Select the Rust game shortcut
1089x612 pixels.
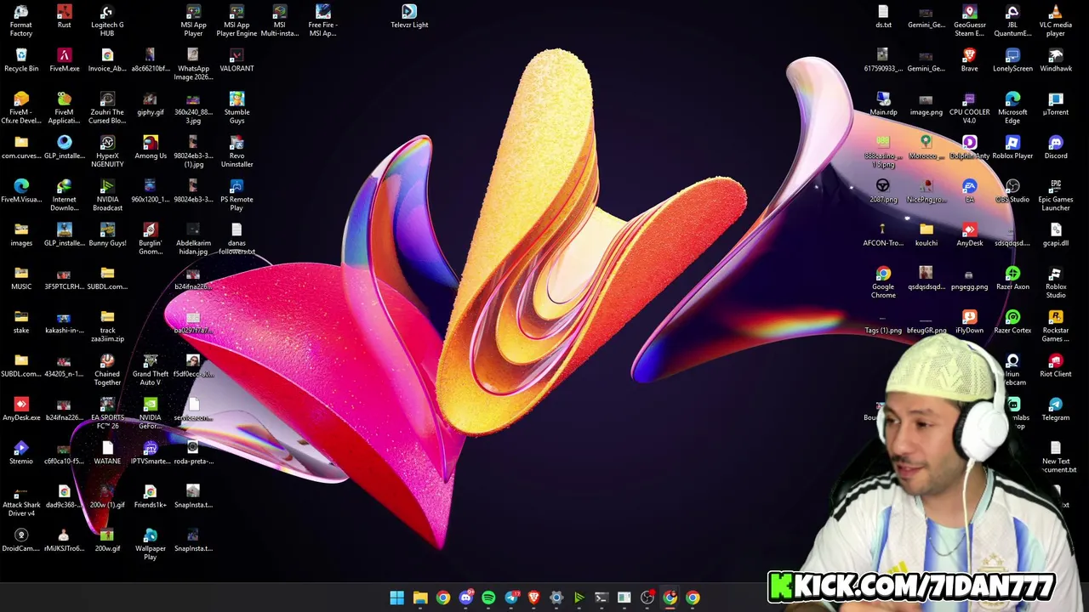coord(64,16)
